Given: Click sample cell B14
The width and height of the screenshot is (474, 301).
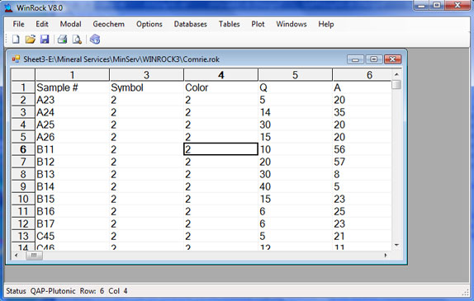Looking at the screenshot, I should (x=72, y=186).
